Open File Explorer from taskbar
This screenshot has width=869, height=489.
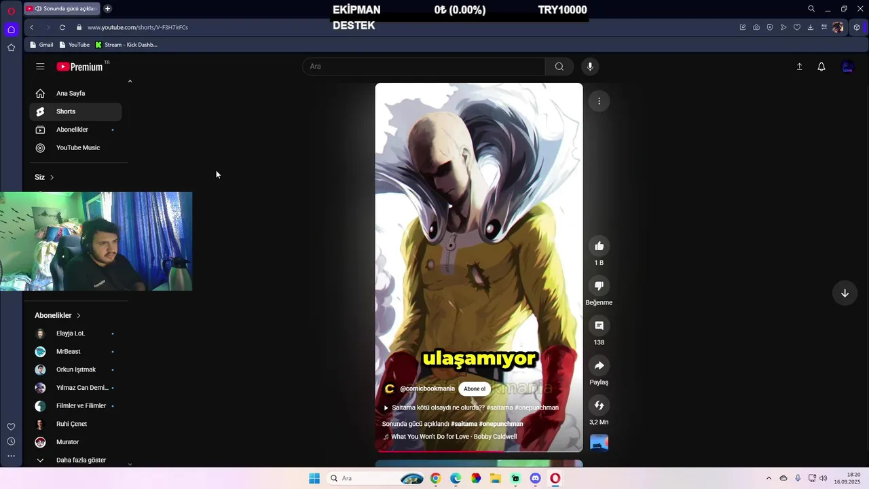(496, 478)
